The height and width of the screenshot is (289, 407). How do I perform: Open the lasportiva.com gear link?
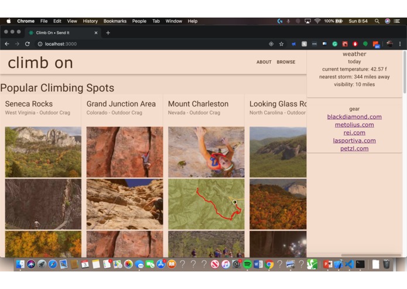pos(354,141)
